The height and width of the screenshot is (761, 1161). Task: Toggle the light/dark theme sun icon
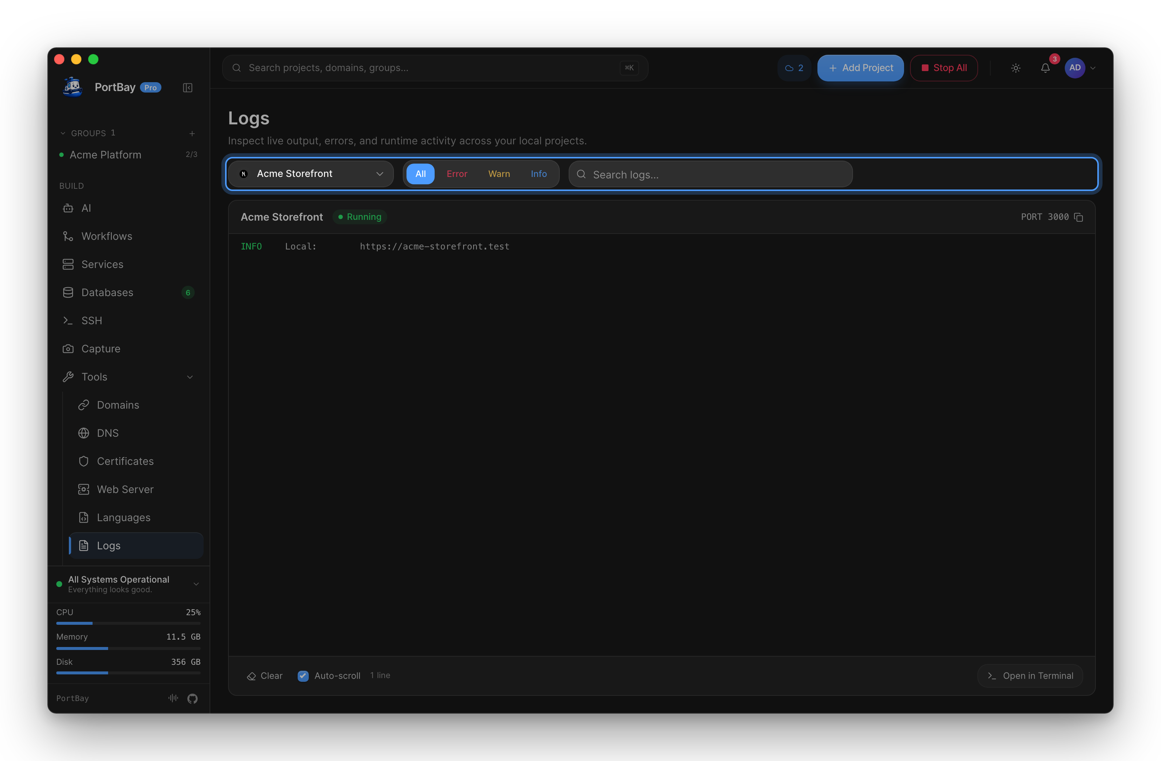1016,68
